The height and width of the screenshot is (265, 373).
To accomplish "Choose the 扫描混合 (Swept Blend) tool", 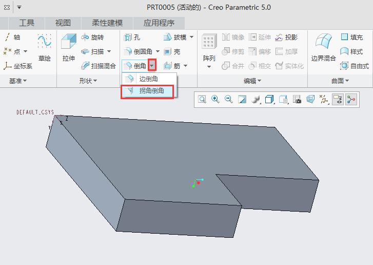I will 98,66.
